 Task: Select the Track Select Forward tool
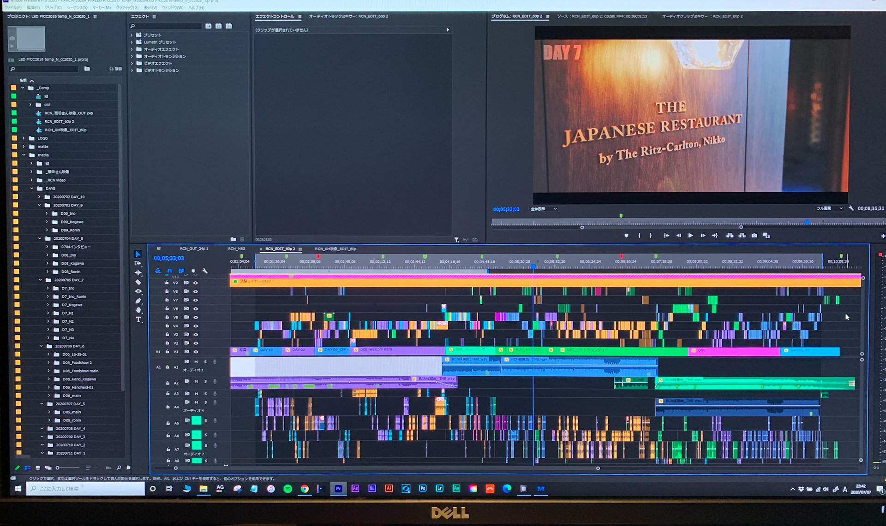tap(138, 263)
